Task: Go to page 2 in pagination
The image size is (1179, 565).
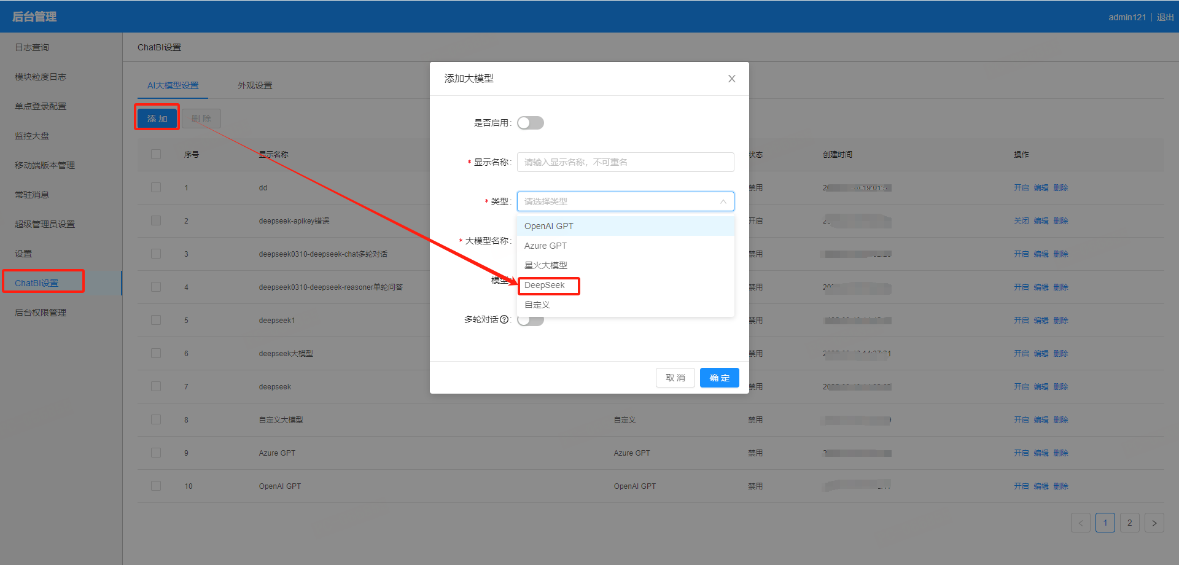Action: pos(1129,523)
